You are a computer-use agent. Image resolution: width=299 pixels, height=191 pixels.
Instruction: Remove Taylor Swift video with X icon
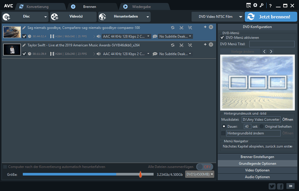tap(211, 44)
